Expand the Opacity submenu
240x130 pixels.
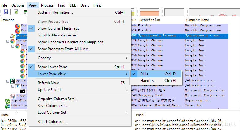(x=79, y=58)
